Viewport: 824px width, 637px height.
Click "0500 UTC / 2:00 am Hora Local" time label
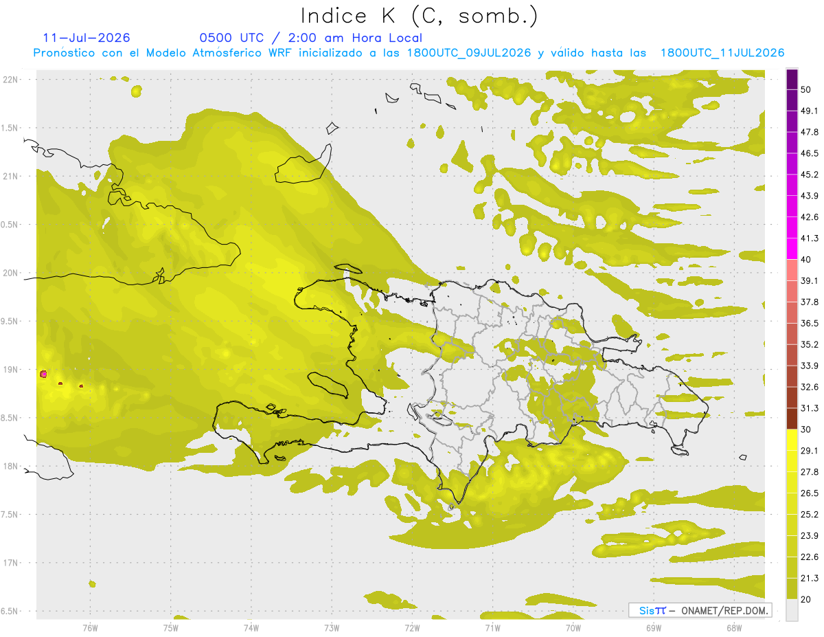[x=311, y=38]
